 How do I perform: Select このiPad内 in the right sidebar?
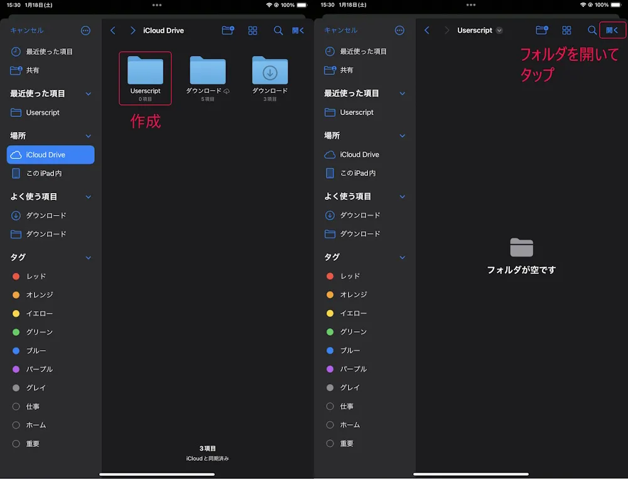pos(364,173)
